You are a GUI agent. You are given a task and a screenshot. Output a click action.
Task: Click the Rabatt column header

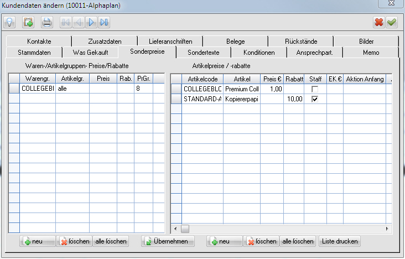point(294,79)
